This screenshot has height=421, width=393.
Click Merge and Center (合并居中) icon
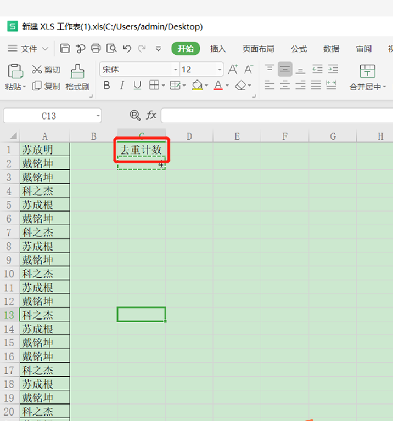click(x=367, y=71)
